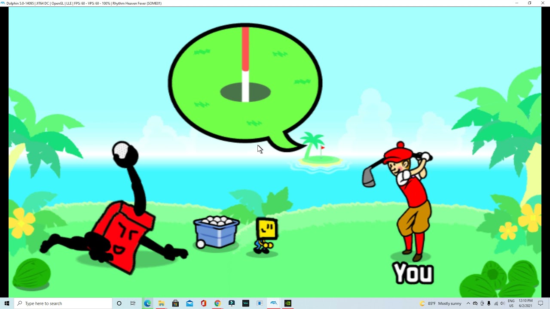Click the microphone tray icon
550x309 pixels.
click(489, 303)
